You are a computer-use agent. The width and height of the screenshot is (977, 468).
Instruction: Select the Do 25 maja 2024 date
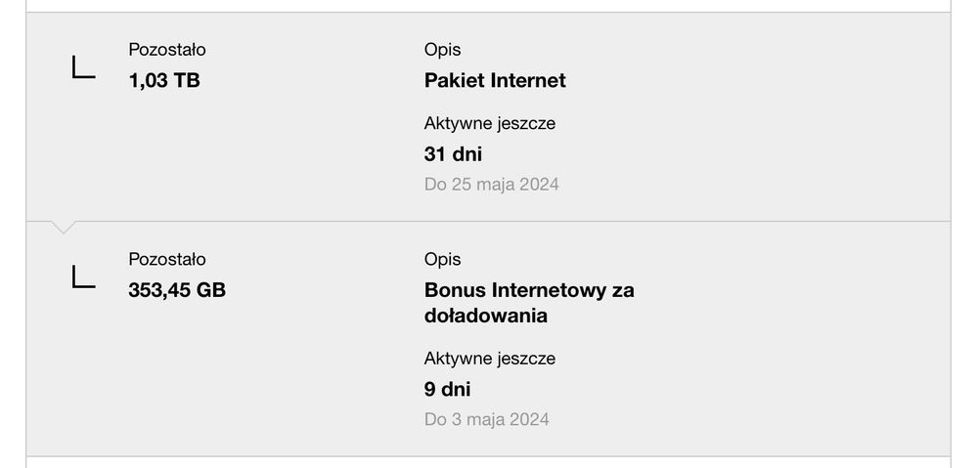coord(491,184)
